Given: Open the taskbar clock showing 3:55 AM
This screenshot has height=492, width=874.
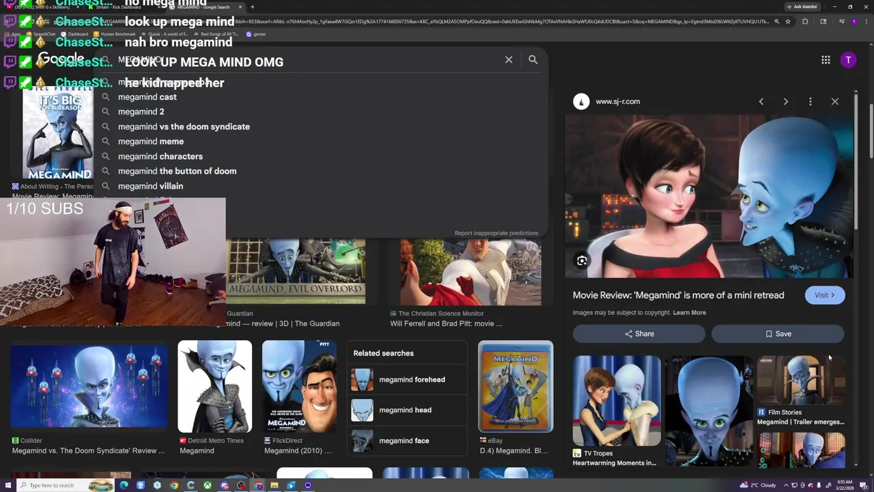Looking at the screenshot, I should pyautogui.click(x=844, y=485).
